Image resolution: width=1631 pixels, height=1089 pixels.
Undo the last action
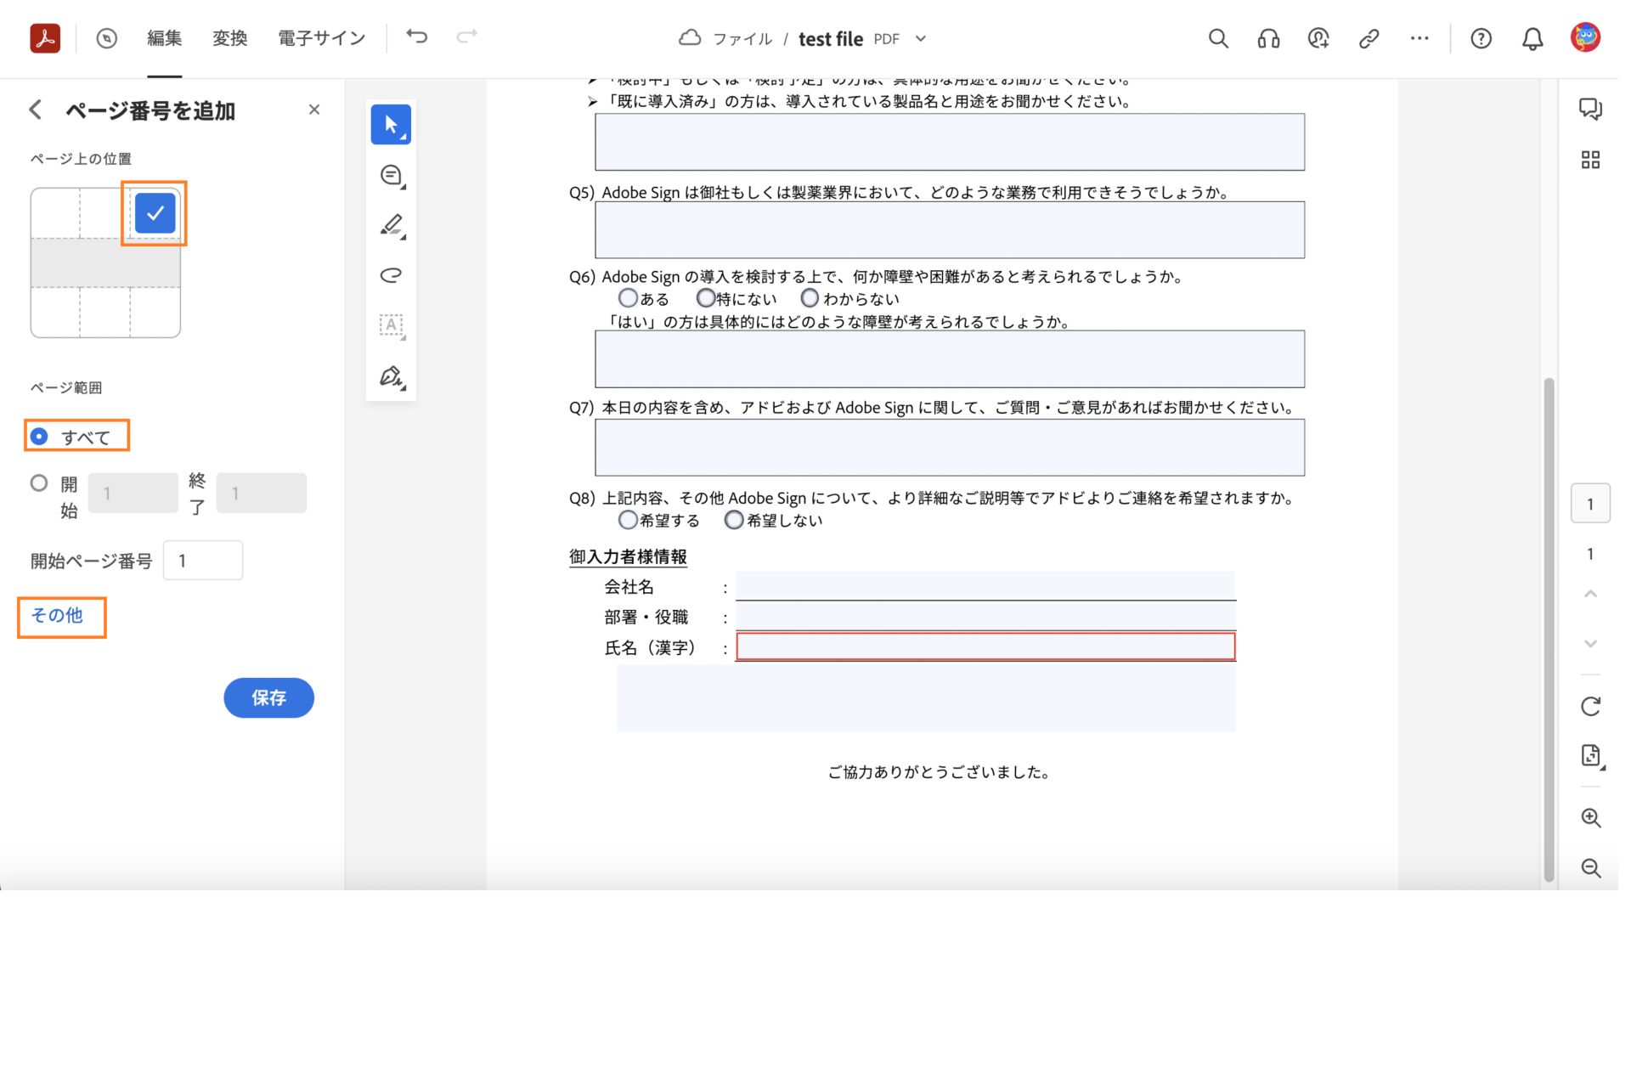(x=417, y=36)
